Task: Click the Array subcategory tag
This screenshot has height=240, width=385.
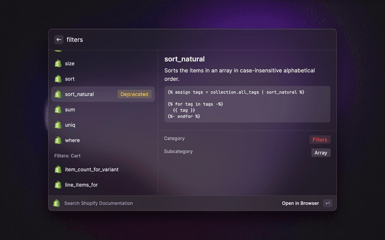Action: (x=321, y=152)
